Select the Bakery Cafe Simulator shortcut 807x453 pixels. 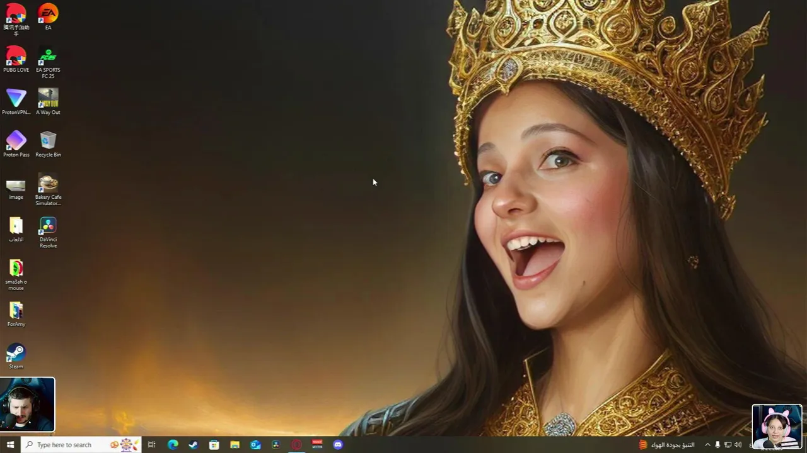click(48, 189)
